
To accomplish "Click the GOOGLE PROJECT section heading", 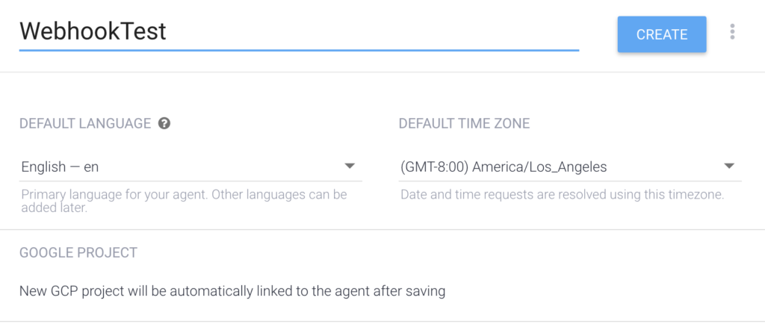I will tap(78, 252).
